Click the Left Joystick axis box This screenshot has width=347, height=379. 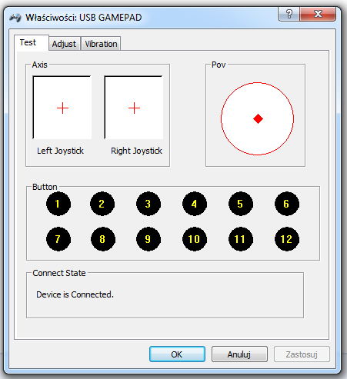(62, 108)
